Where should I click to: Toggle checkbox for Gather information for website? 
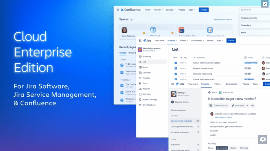176,63
